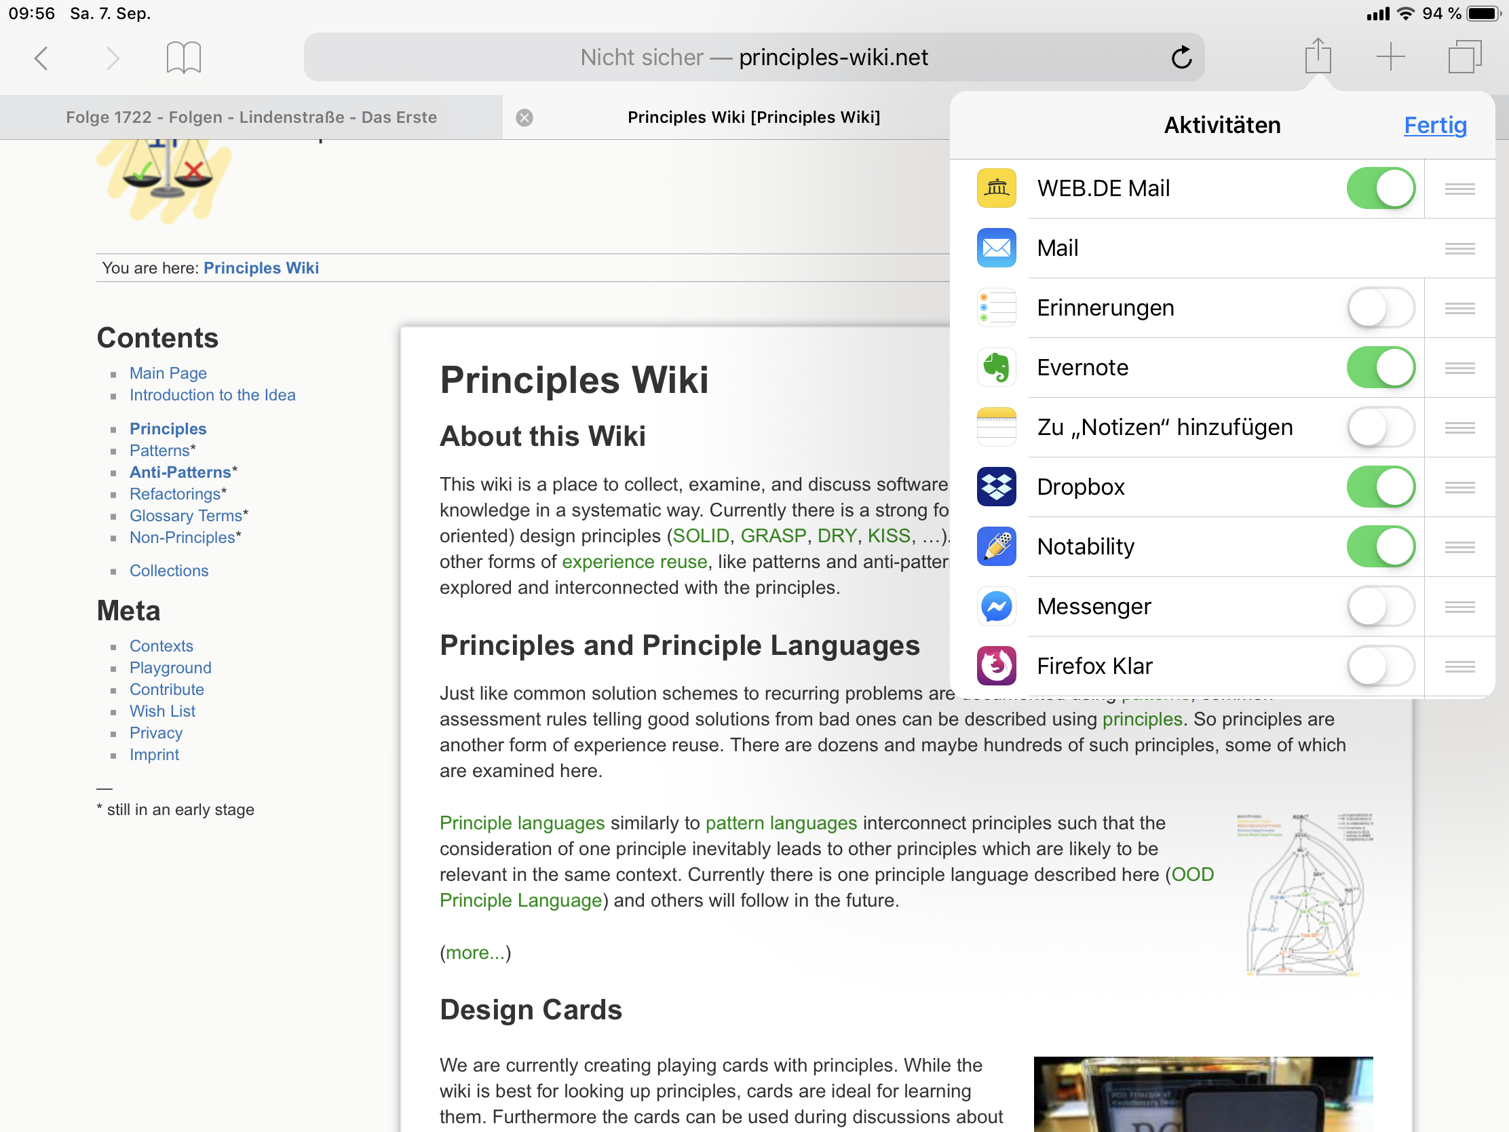Open the bookmarks book icon
1509x1132 pixels.
[x=183, y=57]
